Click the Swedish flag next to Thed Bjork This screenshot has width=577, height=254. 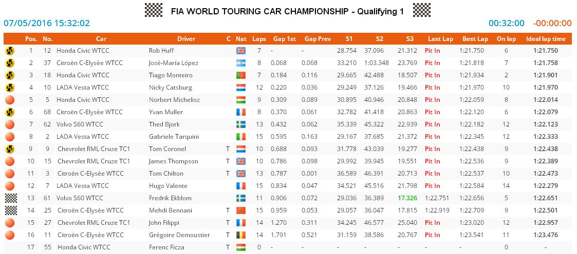click(x=241, y=124)
